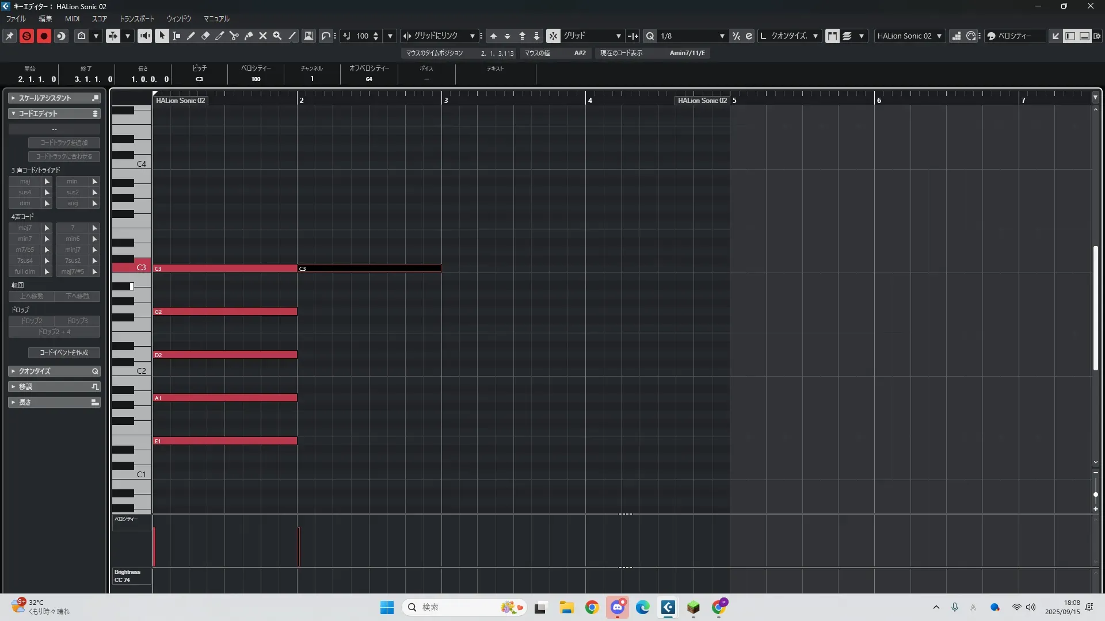Click the vertical zoom slider handle
This screenshot has height=621, width=1105.
click(1095, 494)
